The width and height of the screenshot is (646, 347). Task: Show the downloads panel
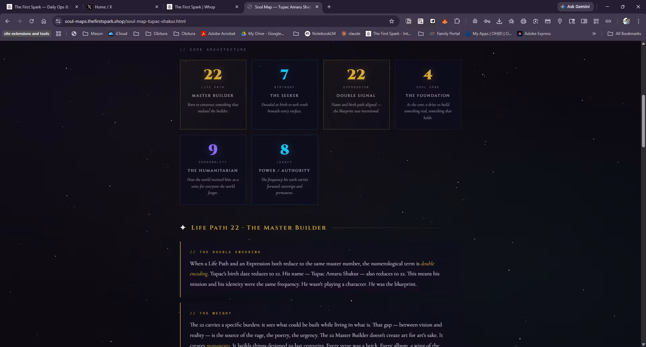[499, 21]
